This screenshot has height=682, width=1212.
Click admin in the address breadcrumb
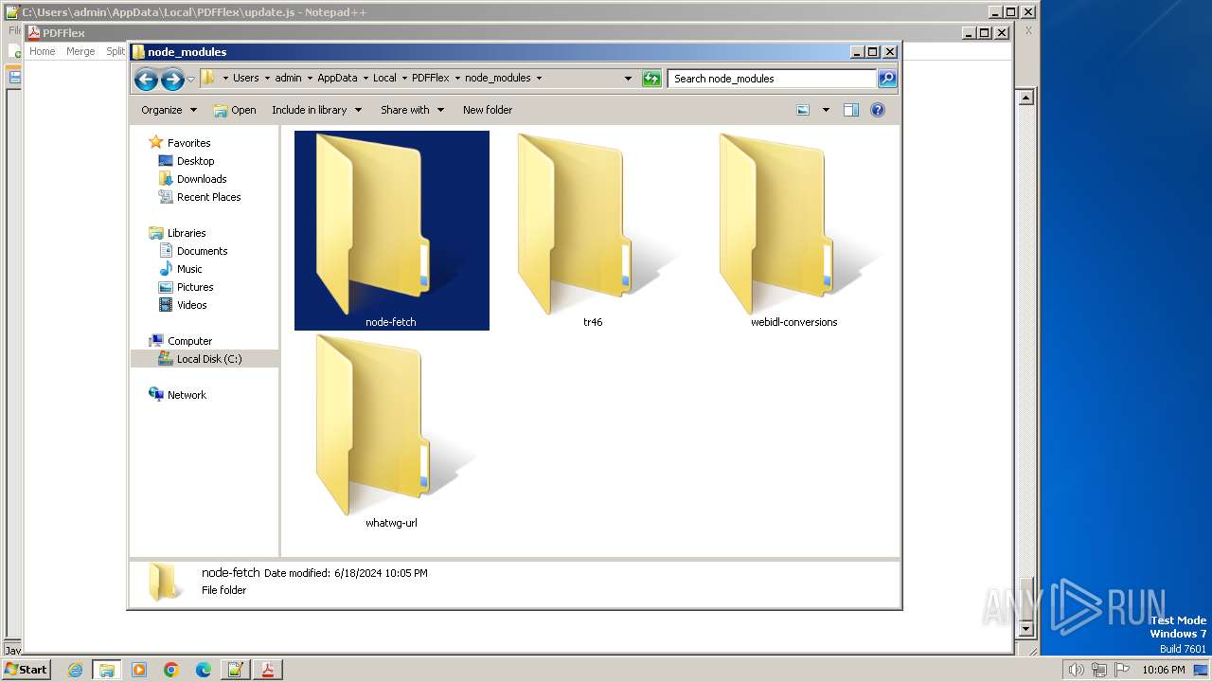(288, 79)
